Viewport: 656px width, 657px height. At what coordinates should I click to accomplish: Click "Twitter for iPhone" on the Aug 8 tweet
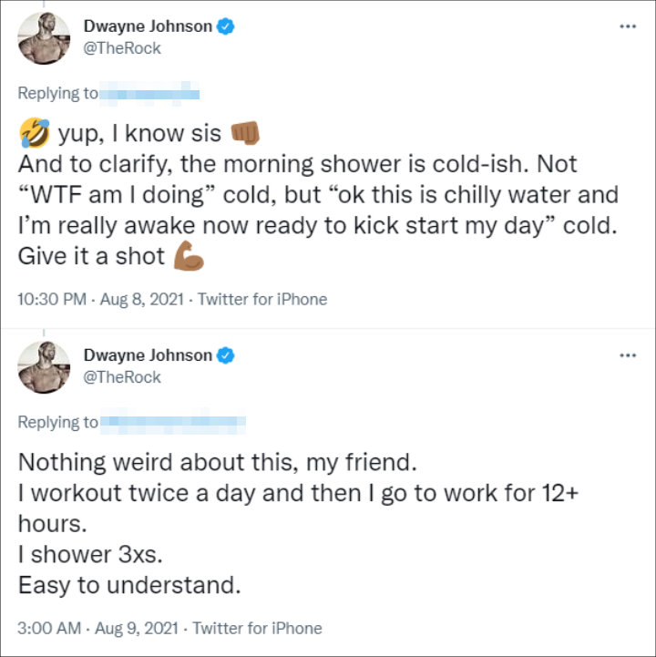pos(262,298)
